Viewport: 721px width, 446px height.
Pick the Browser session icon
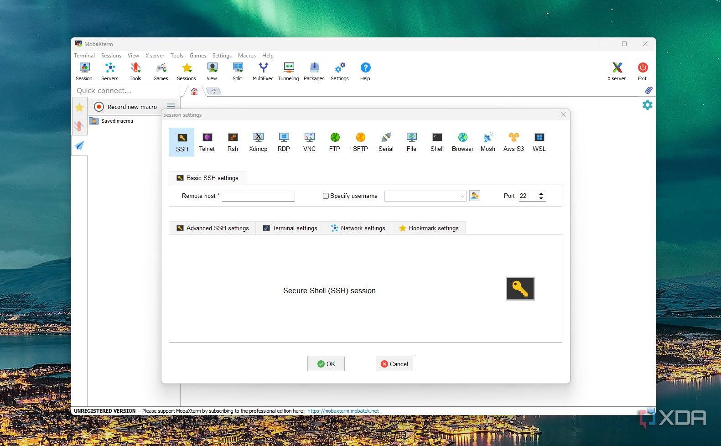462,142
